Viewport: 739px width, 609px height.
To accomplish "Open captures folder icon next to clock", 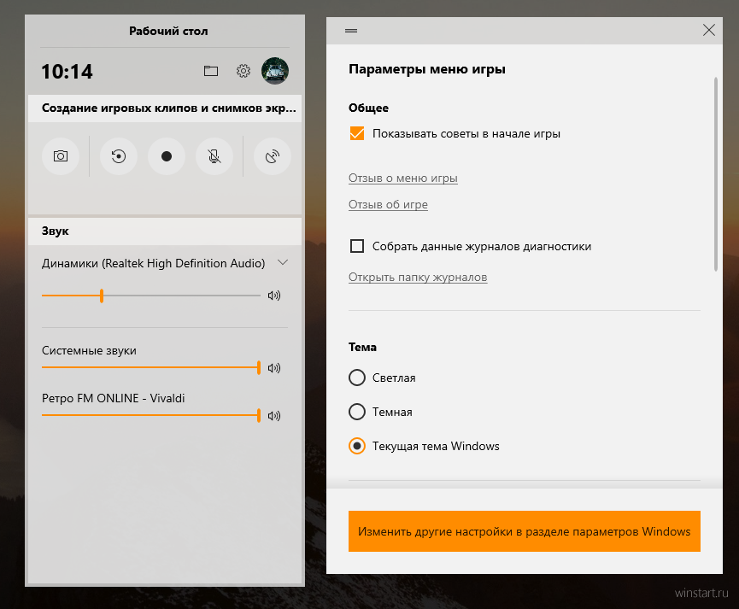I will click(211, 71).
